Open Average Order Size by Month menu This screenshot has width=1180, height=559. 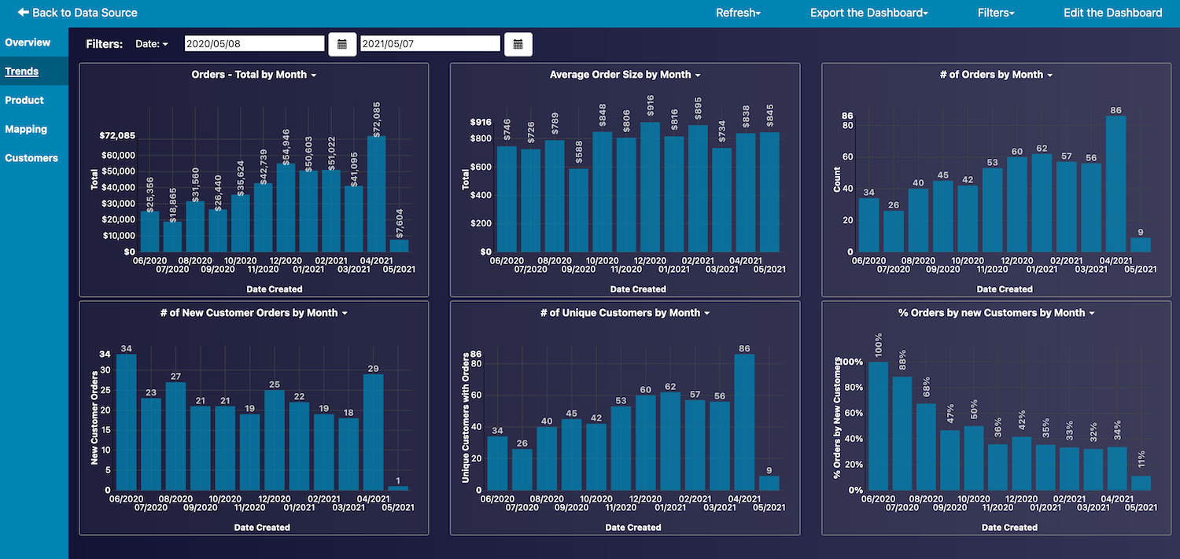coord(625,75)
